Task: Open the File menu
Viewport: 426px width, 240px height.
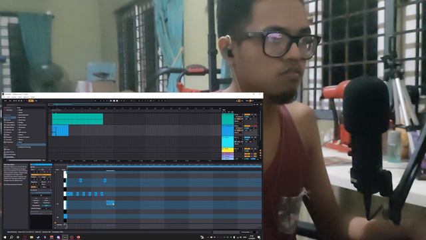Action: pos(4,97)
